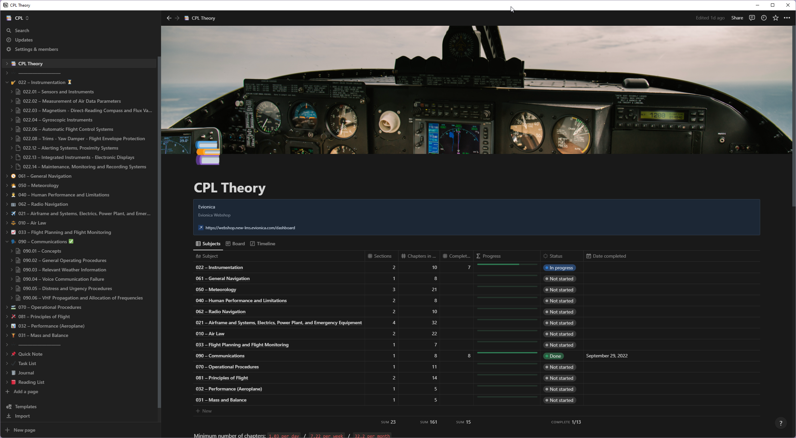Viewport: 796px width, 438px height.
Task: Click the stacked books page icon
Action: (x=208, y=153)
